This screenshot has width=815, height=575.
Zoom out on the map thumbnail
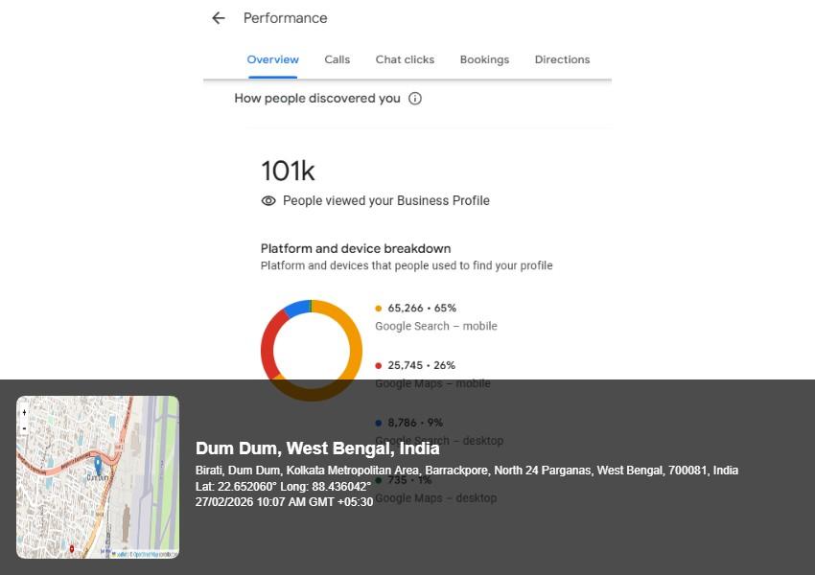(24, 427)
